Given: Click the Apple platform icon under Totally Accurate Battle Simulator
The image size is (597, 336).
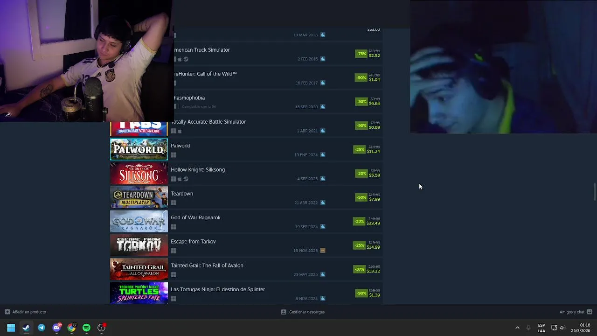Looking at the screenshot, I should (180, 131).
